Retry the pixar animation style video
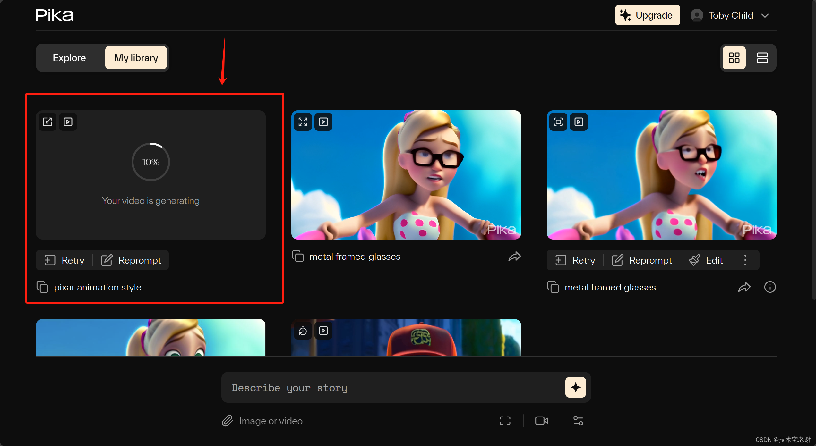Image resolution: width=816 pixels, height=446 pixels. click(64, 260)
